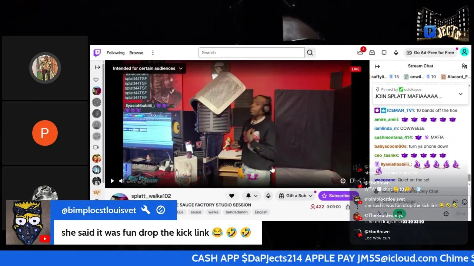This screenshot has height=266, width=474.
Task: Click the ban circle icon on banner
Action: click(161, 210)
